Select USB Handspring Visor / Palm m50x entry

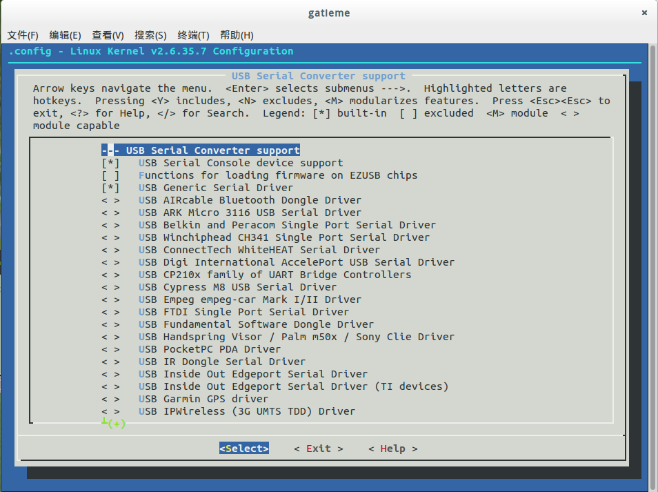(297, 337)
